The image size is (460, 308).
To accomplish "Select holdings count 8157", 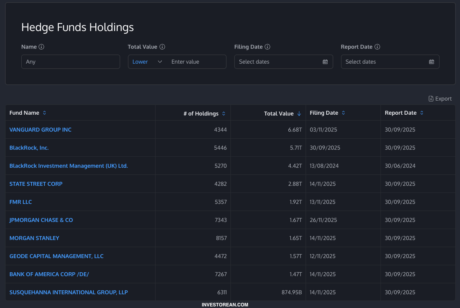I will pos(221,238).
